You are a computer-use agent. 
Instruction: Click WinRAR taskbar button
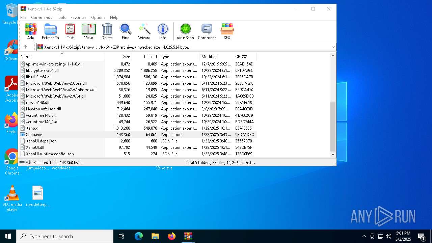(188, 236)
